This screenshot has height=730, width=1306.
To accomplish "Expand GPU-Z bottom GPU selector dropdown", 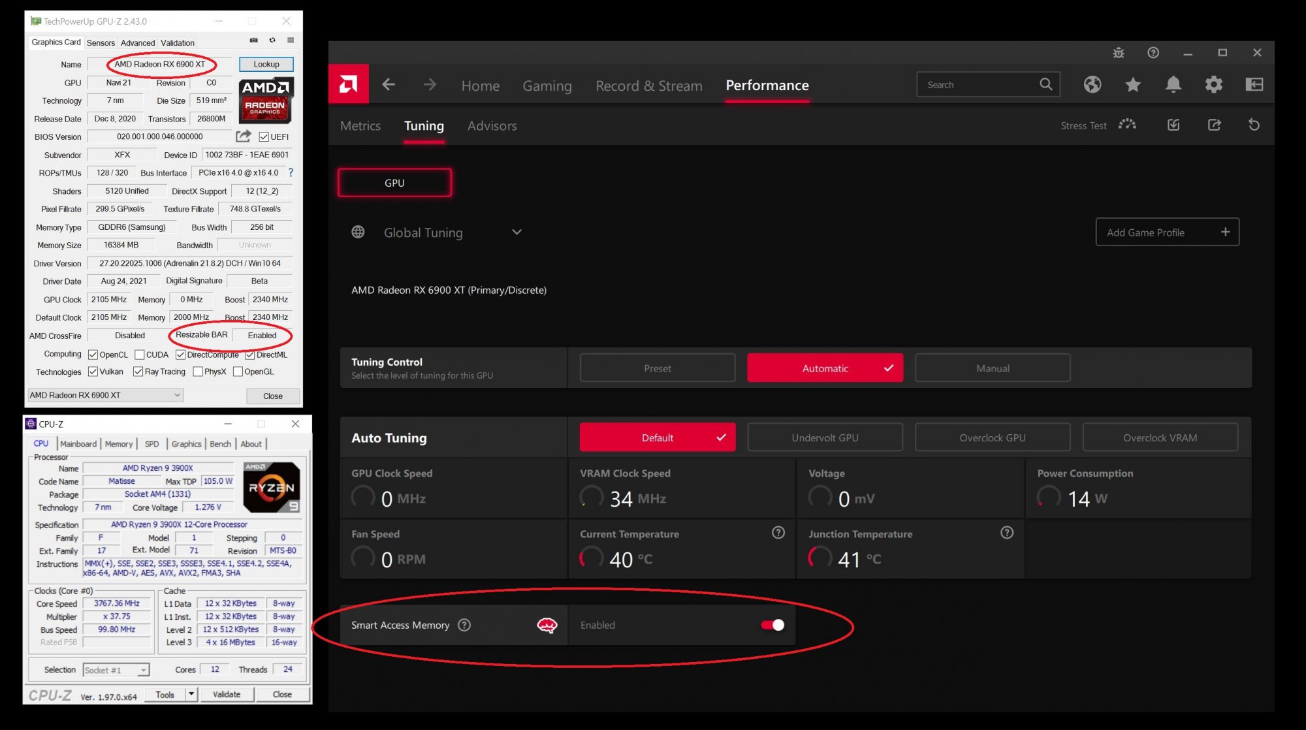I will click(x=177, y=394).
